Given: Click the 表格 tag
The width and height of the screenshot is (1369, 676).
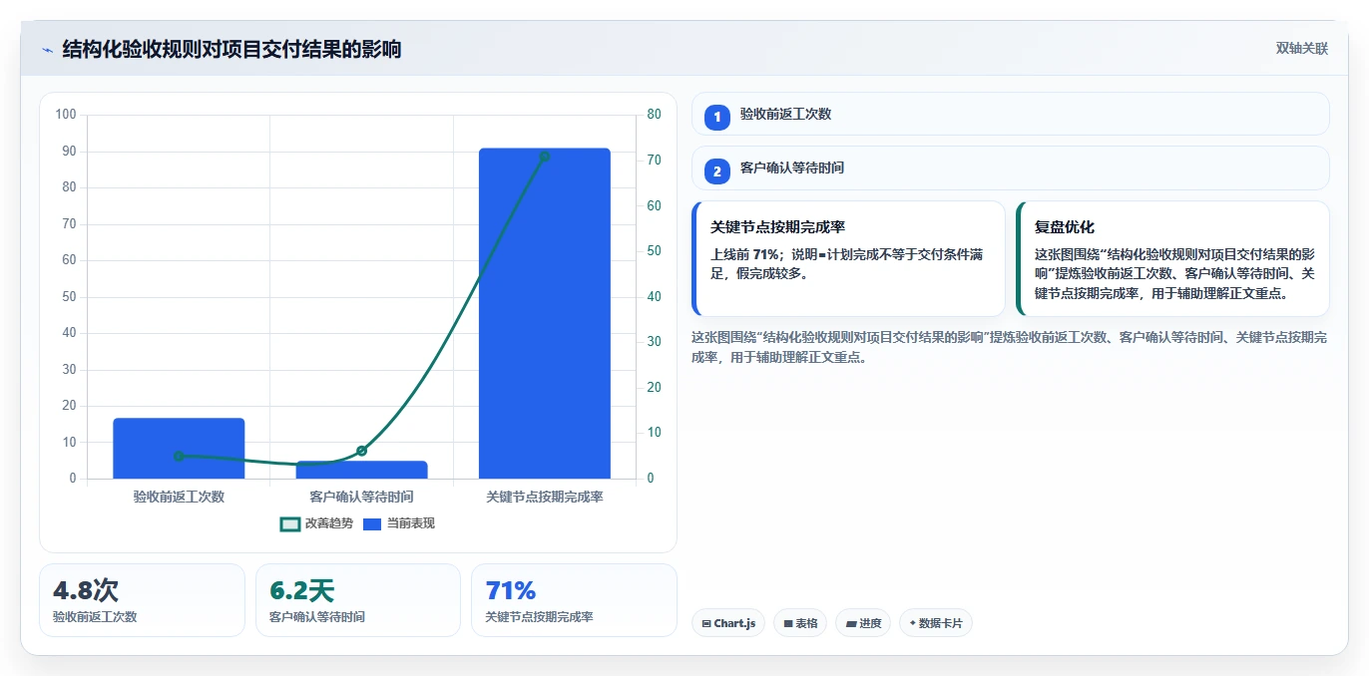Looking at the screenshot, I should click(x=800, y=623).
